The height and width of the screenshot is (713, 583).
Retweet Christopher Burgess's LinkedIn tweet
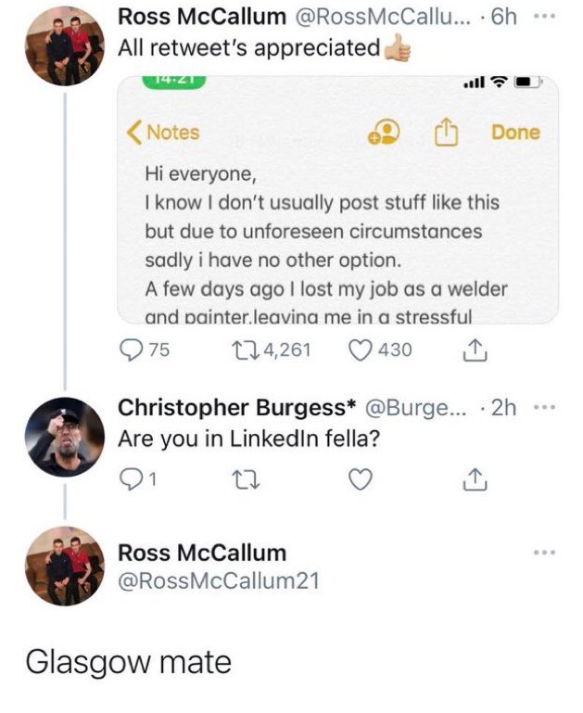(x=247, y=479)
